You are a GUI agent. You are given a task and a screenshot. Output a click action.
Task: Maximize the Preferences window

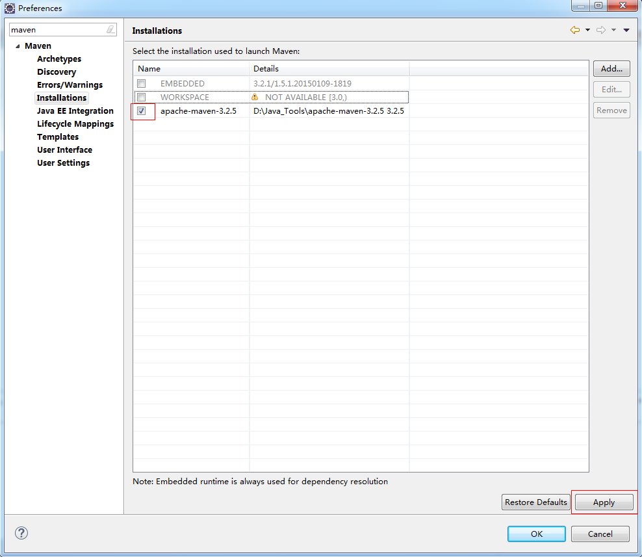[x=598, y=5]
